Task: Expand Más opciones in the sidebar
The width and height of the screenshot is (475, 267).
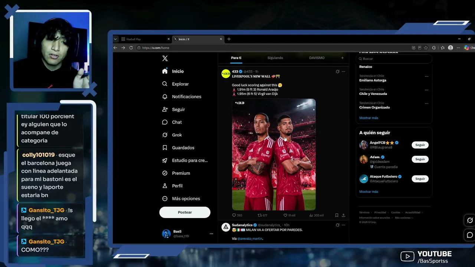Action: 181,199
